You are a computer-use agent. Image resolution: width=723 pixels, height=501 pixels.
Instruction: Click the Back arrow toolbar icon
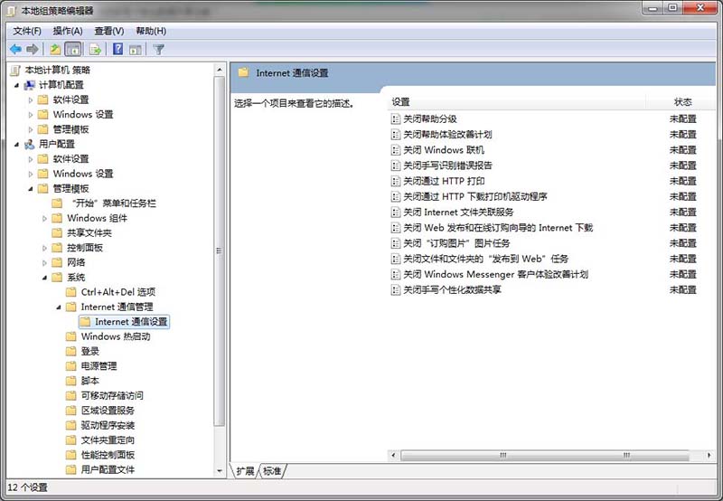(x=15, y=49)
